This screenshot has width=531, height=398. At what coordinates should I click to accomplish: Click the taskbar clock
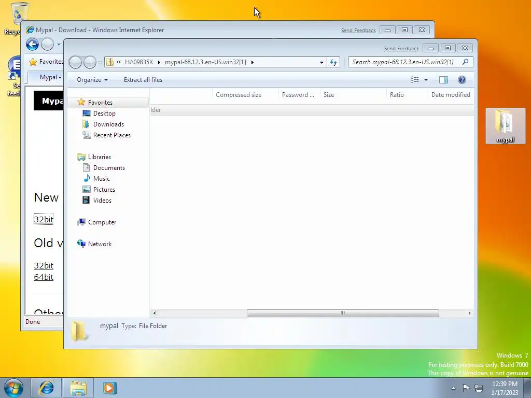pos(505,388)
